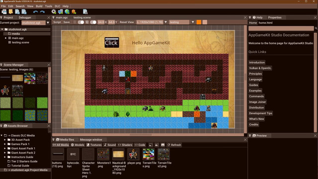Click the orange color swatch
This screenshot has height=179, width=318.
[199, 22]
